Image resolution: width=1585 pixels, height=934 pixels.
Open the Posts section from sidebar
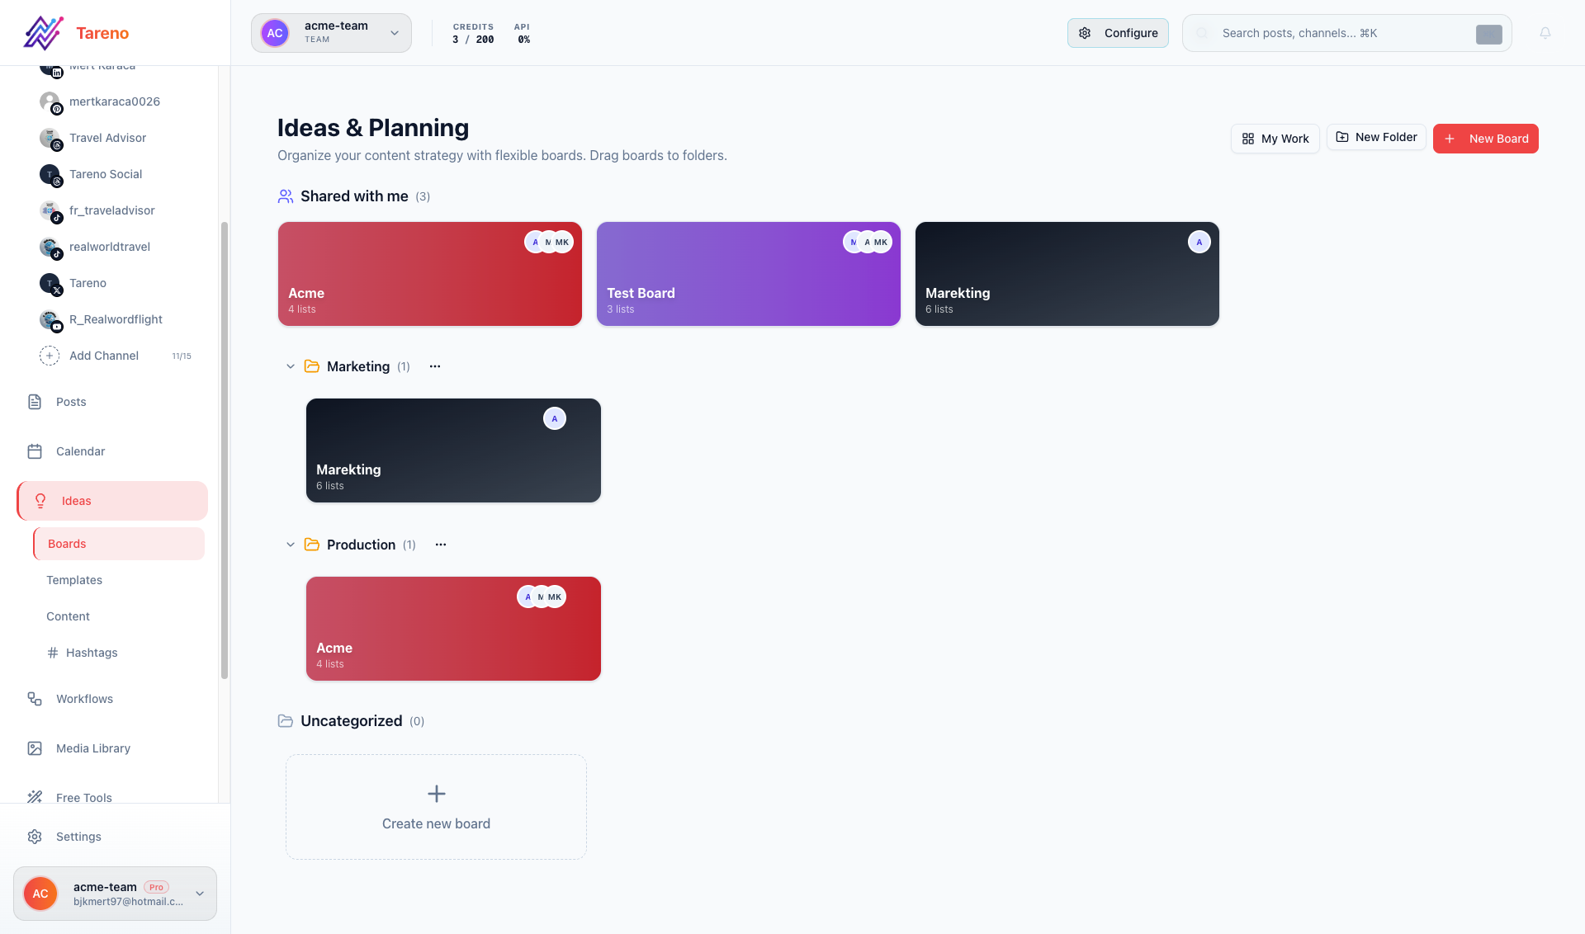click(x=70, y=402)
